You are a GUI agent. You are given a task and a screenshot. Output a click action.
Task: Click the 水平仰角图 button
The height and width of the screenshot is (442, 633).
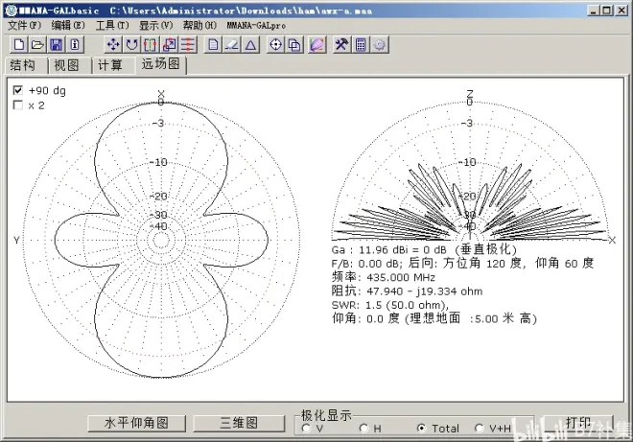tap(136, 423)
